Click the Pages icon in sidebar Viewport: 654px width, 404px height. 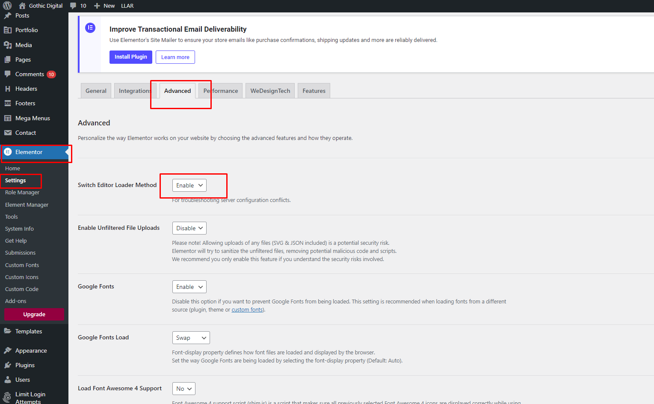(8, 59)
